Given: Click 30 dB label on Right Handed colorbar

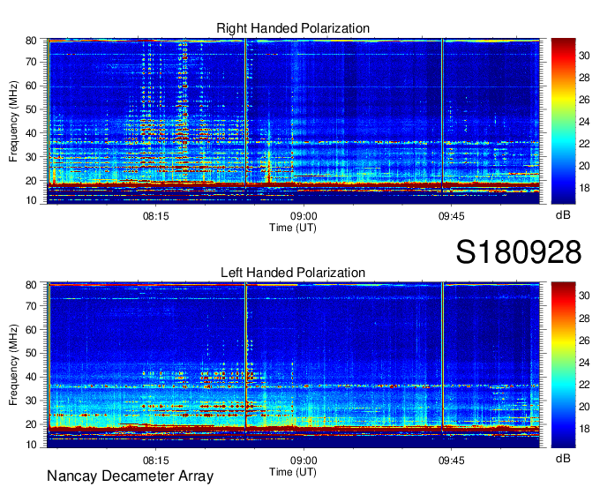Looking at the screenshot, I should 584,56.
